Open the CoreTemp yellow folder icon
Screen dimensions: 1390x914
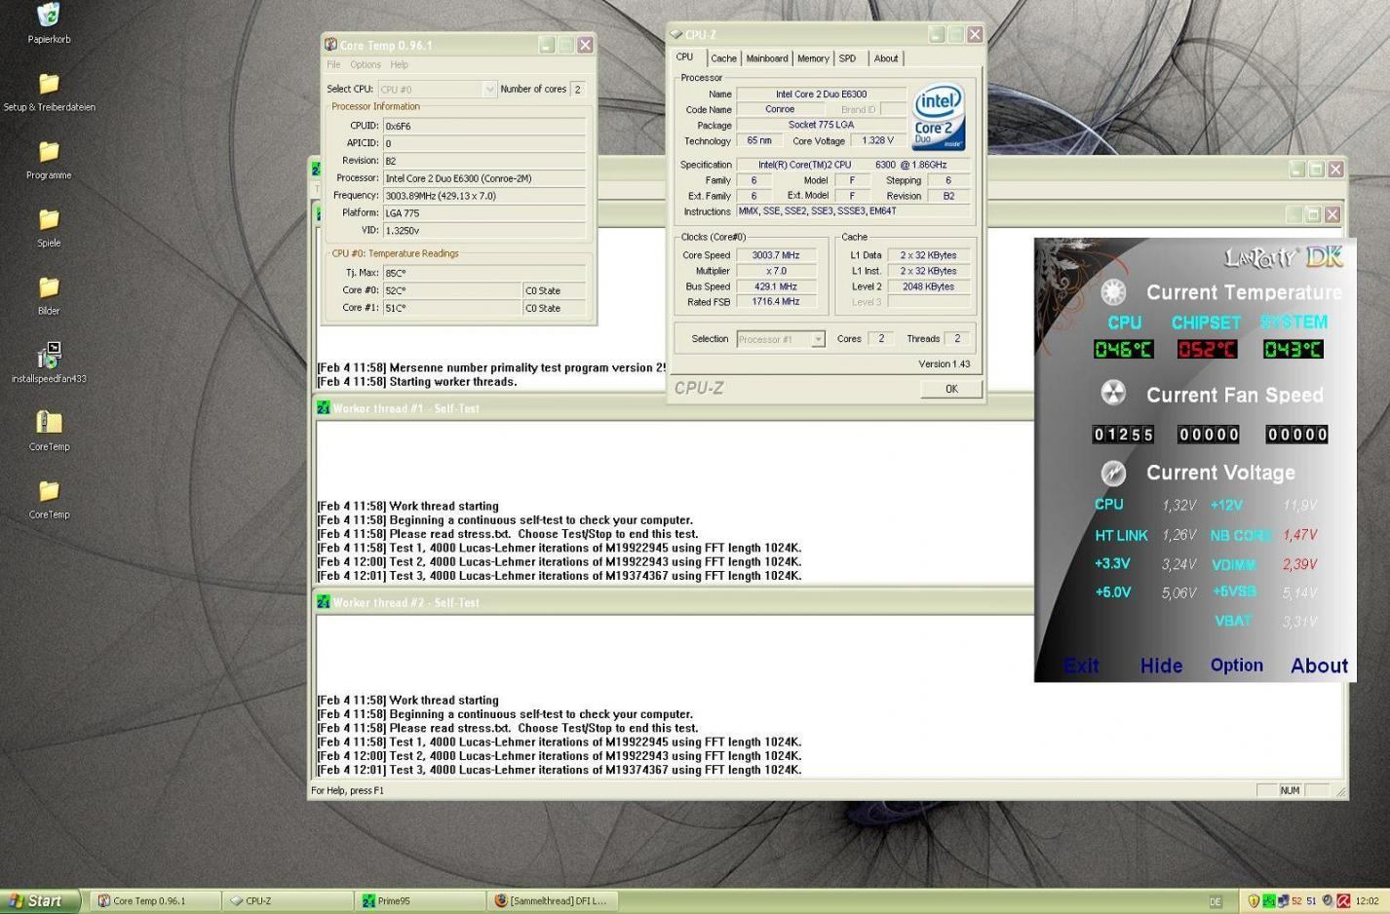coord(49,490)
